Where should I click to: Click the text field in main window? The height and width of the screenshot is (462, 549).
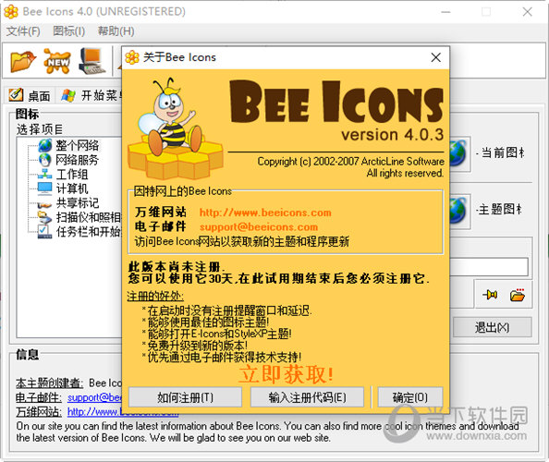489,267
